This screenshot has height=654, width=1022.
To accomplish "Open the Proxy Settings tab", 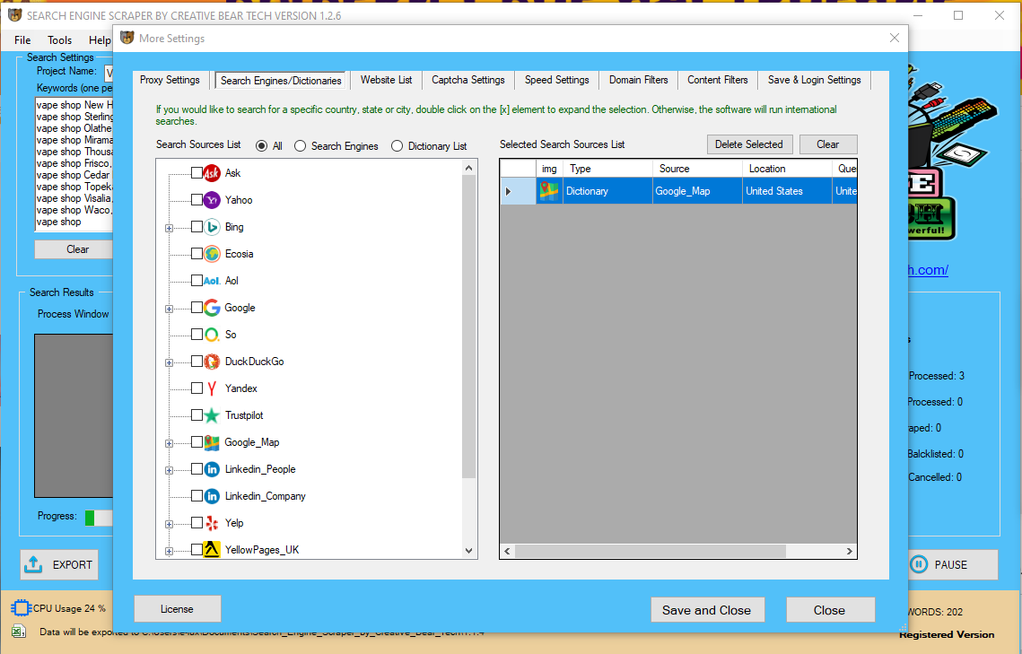I will pos(170,80).
